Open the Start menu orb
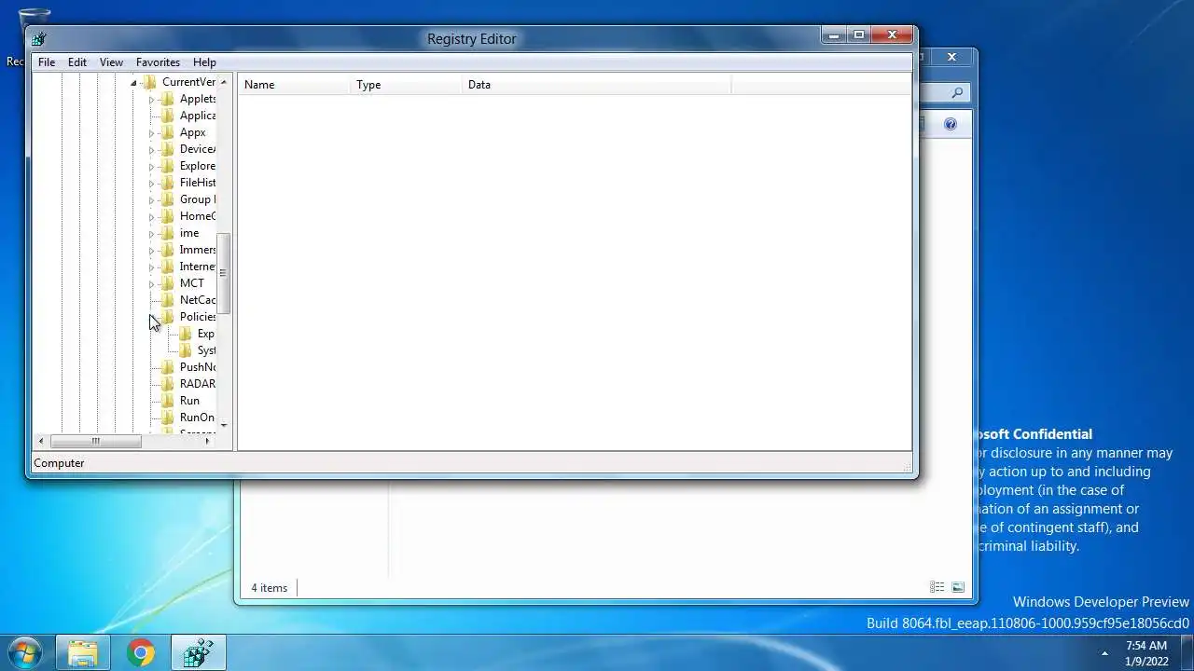The height and width of the screenshot is (671, 1194). (24, 652)
